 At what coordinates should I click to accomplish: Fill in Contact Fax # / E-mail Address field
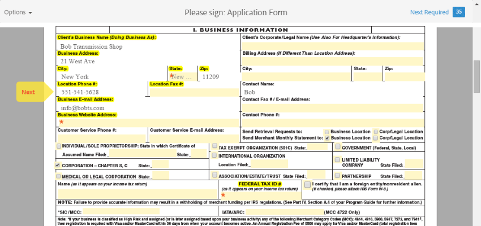click(x=333, y=108)
